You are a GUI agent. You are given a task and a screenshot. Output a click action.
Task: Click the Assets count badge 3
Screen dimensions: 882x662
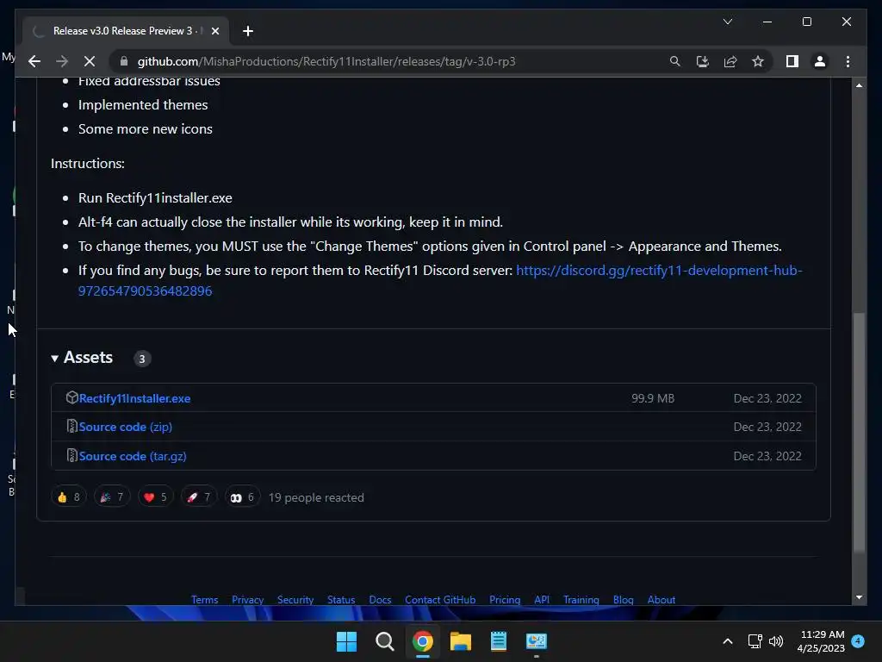142,358
